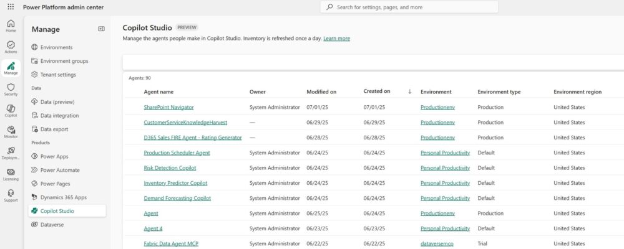Open Security in the left rail
This screenshot has height=249, width=624.
tap(11, 90)
